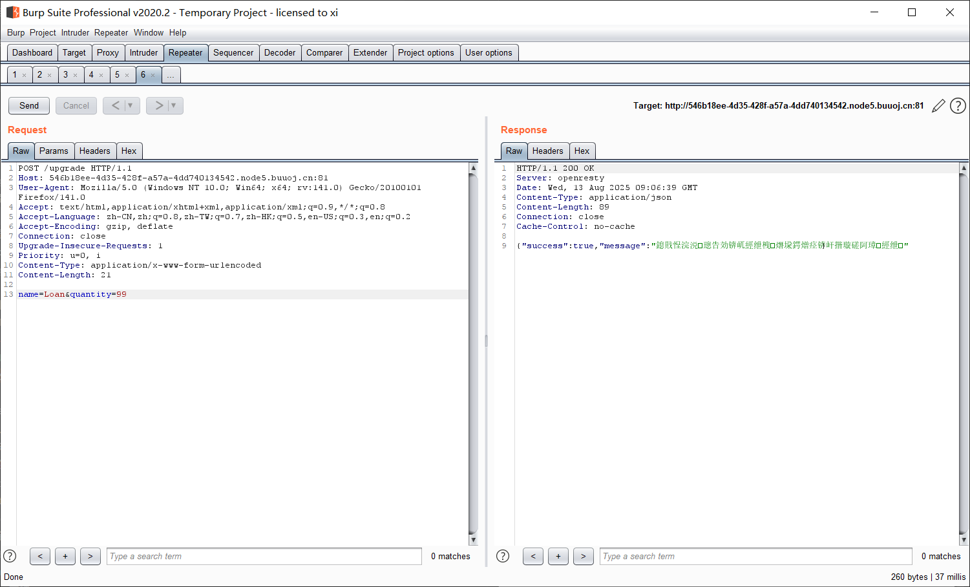Go to next request in history

tap(158, 105)
